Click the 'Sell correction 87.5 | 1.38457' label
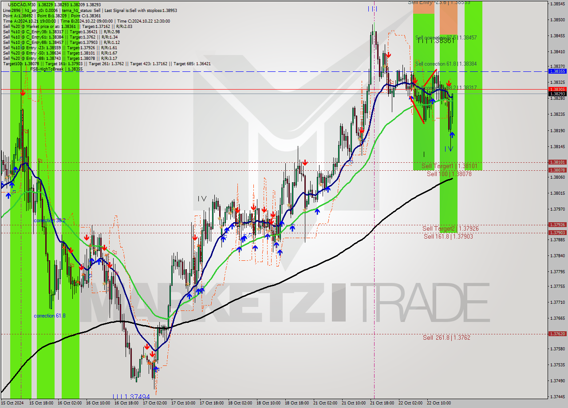The image size is (568, 408). [446, 38]
